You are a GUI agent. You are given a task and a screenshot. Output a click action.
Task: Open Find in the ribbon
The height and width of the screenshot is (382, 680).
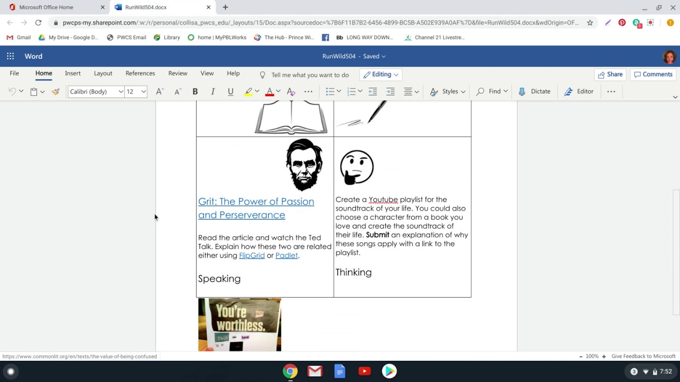492,92
